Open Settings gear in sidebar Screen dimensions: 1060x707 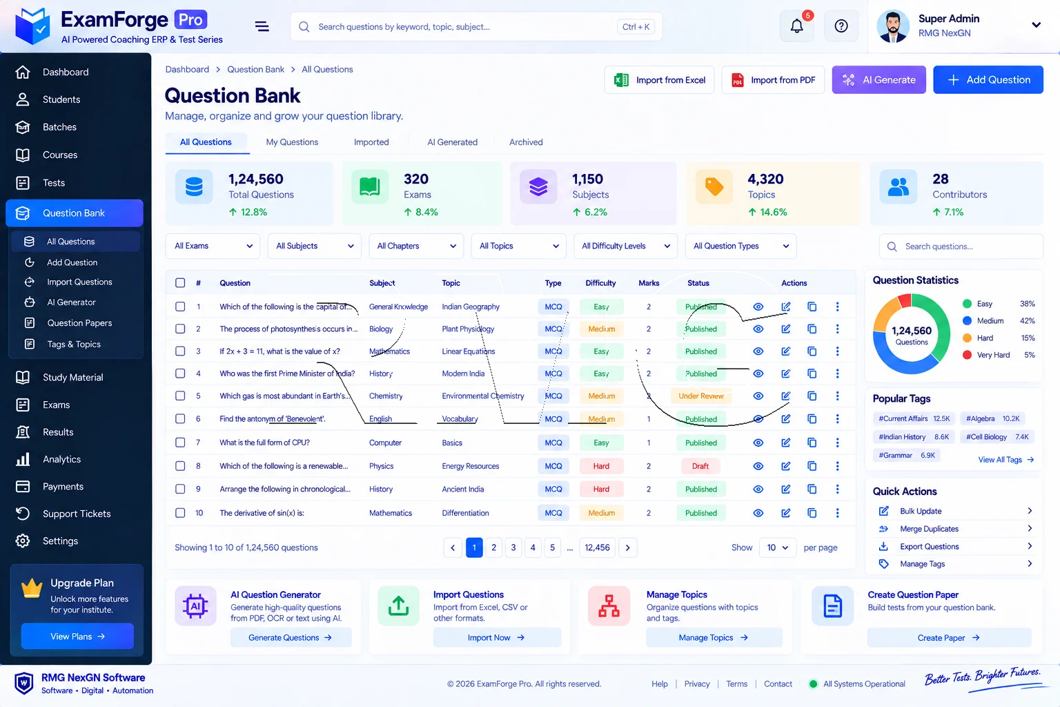tap(23, 541)
